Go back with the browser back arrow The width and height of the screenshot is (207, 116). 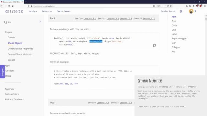(2, 6)
